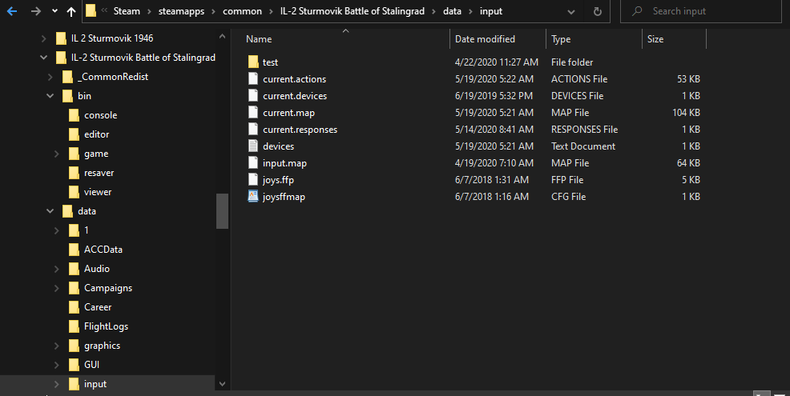This screenshot has height=396, width=790.
Task: Expand the graphics tree node
Action: [x=56, y=346]
